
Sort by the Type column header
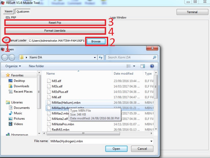click(149, 74)
